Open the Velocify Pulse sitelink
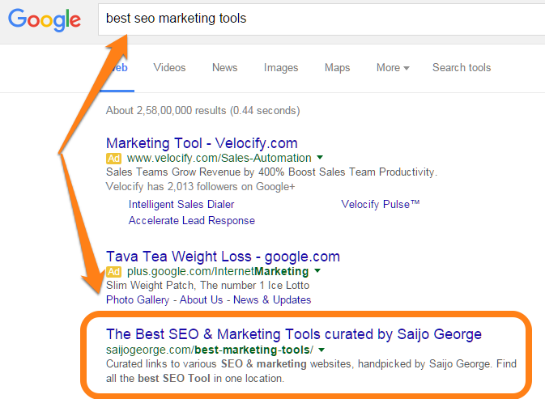 pos(381,205)
